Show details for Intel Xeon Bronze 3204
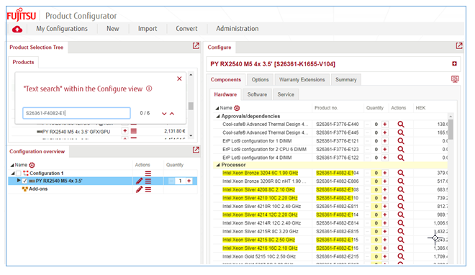Viewport: 475px width, 275px height. (401, 173)
